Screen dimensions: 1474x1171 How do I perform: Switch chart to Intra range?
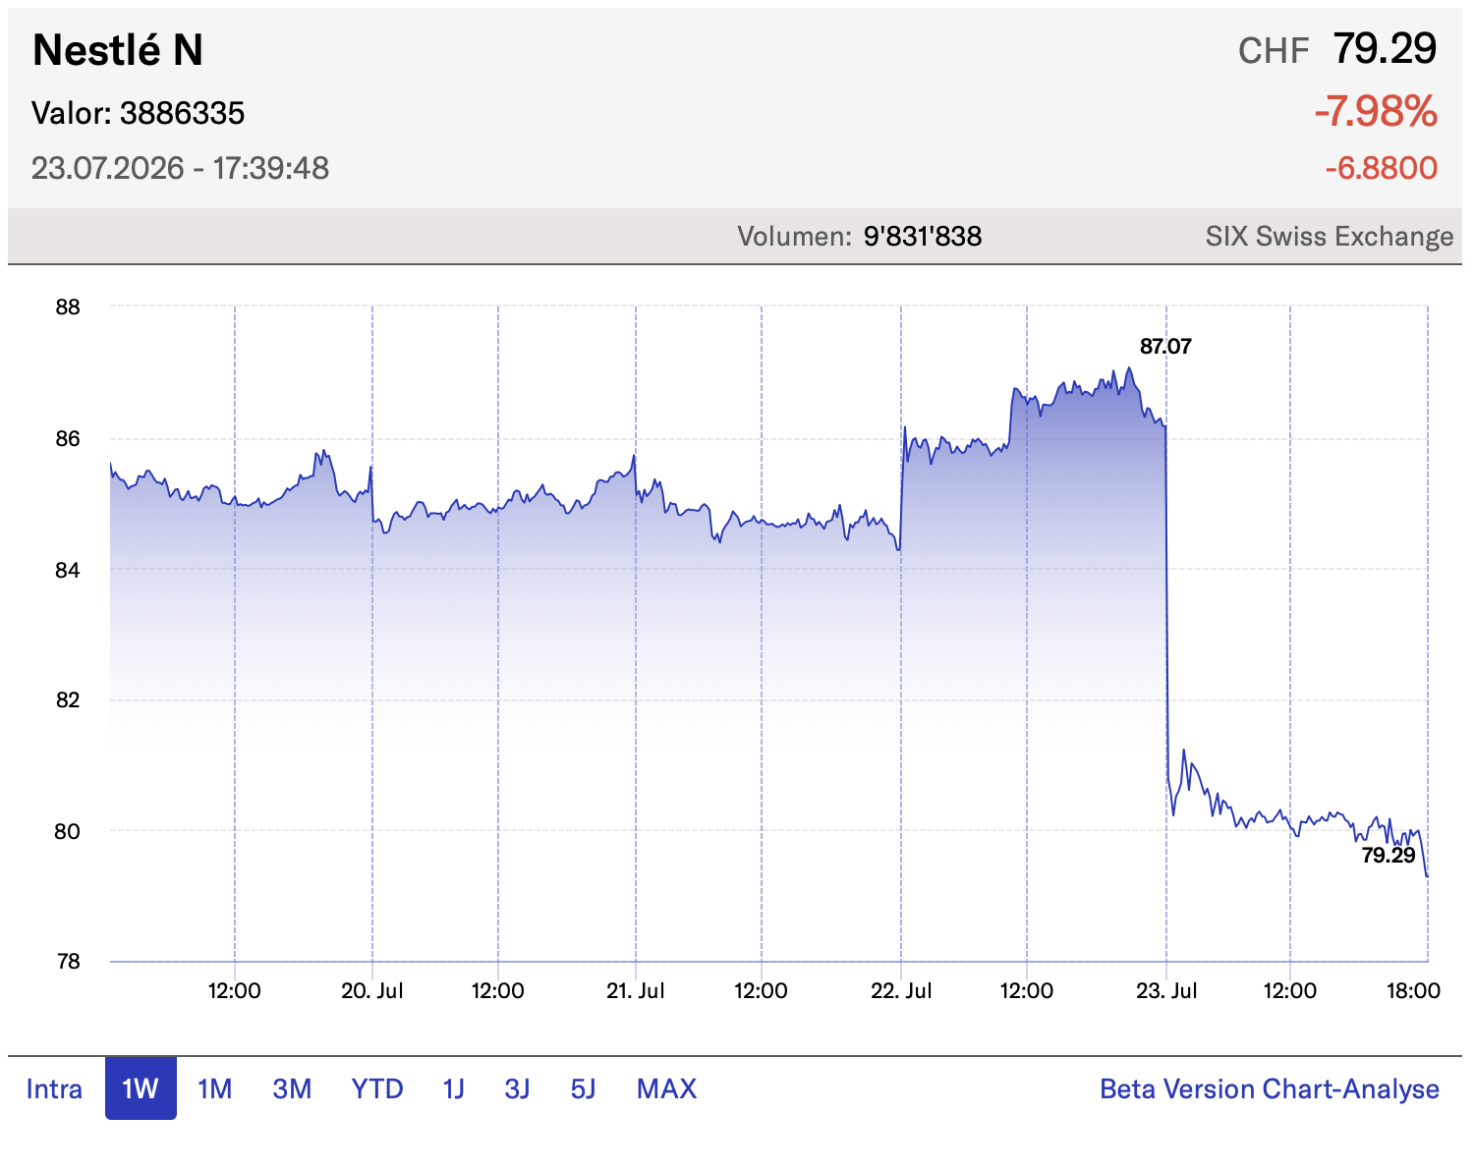tap(54, 1088)
